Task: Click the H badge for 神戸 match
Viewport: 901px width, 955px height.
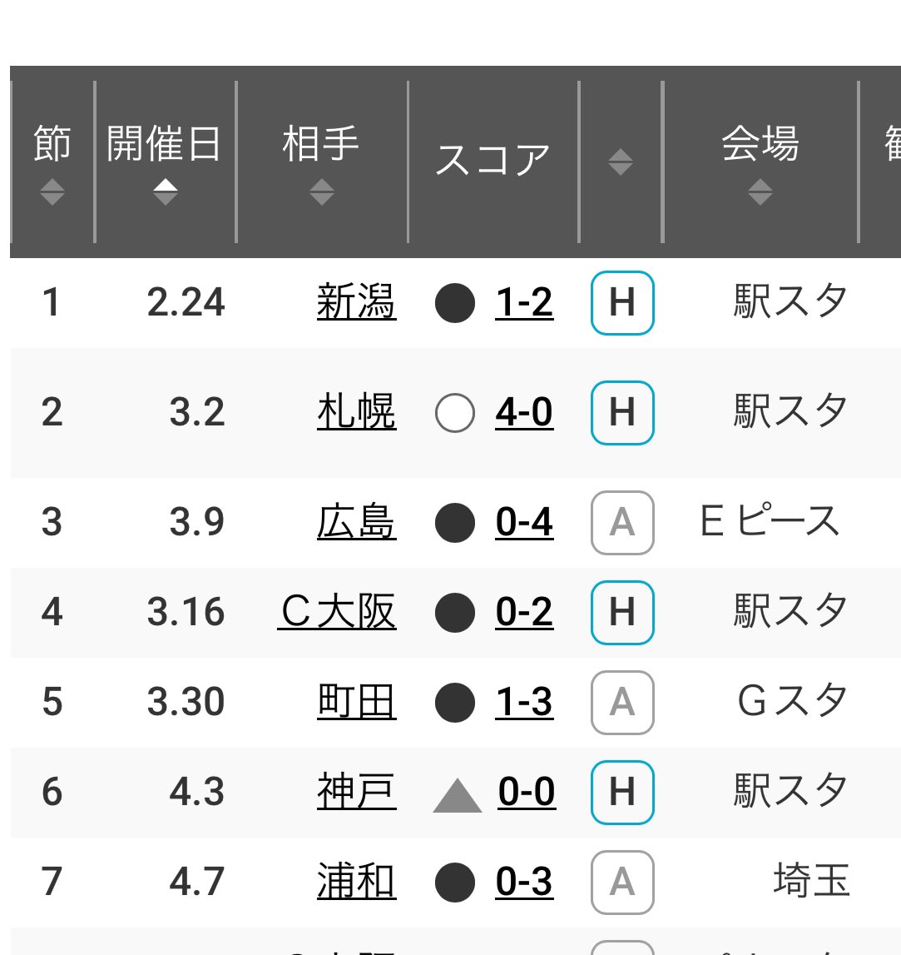Action: click(x=622, y=791)
